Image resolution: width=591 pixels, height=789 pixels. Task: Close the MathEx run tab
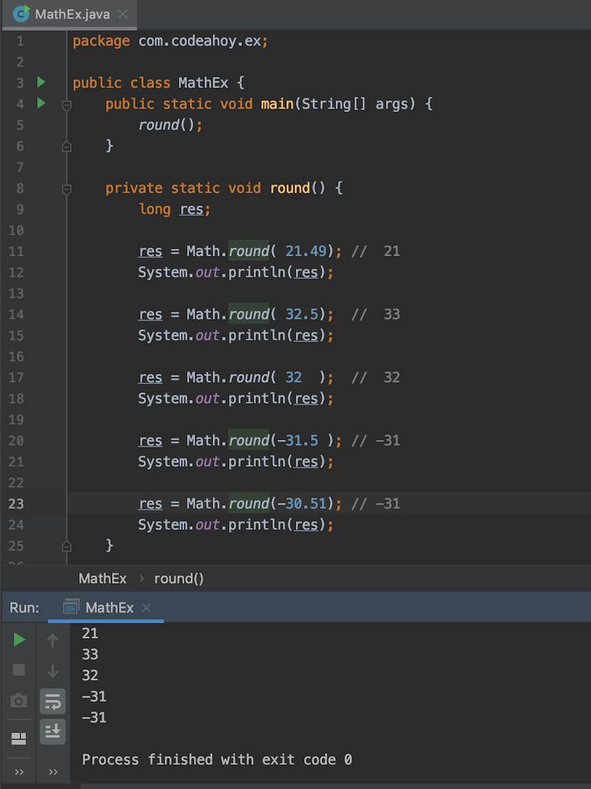(144, 608)
